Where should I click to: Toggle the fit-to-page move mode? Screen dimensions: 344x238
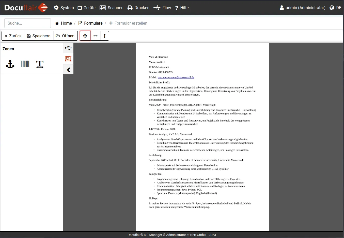tap(85, 36)
